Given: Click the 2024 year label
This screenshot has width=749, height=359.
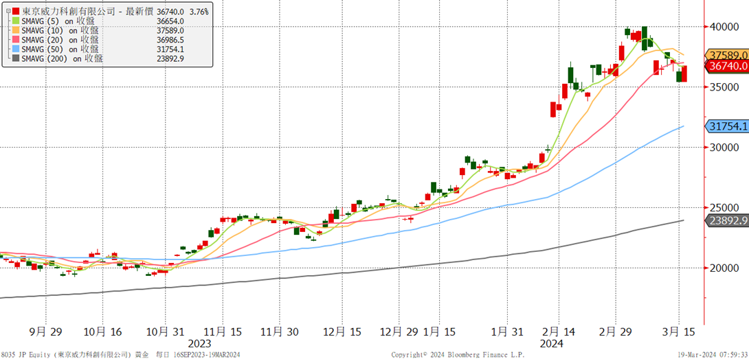Looking at the screenshot, I should click(551, 344).
